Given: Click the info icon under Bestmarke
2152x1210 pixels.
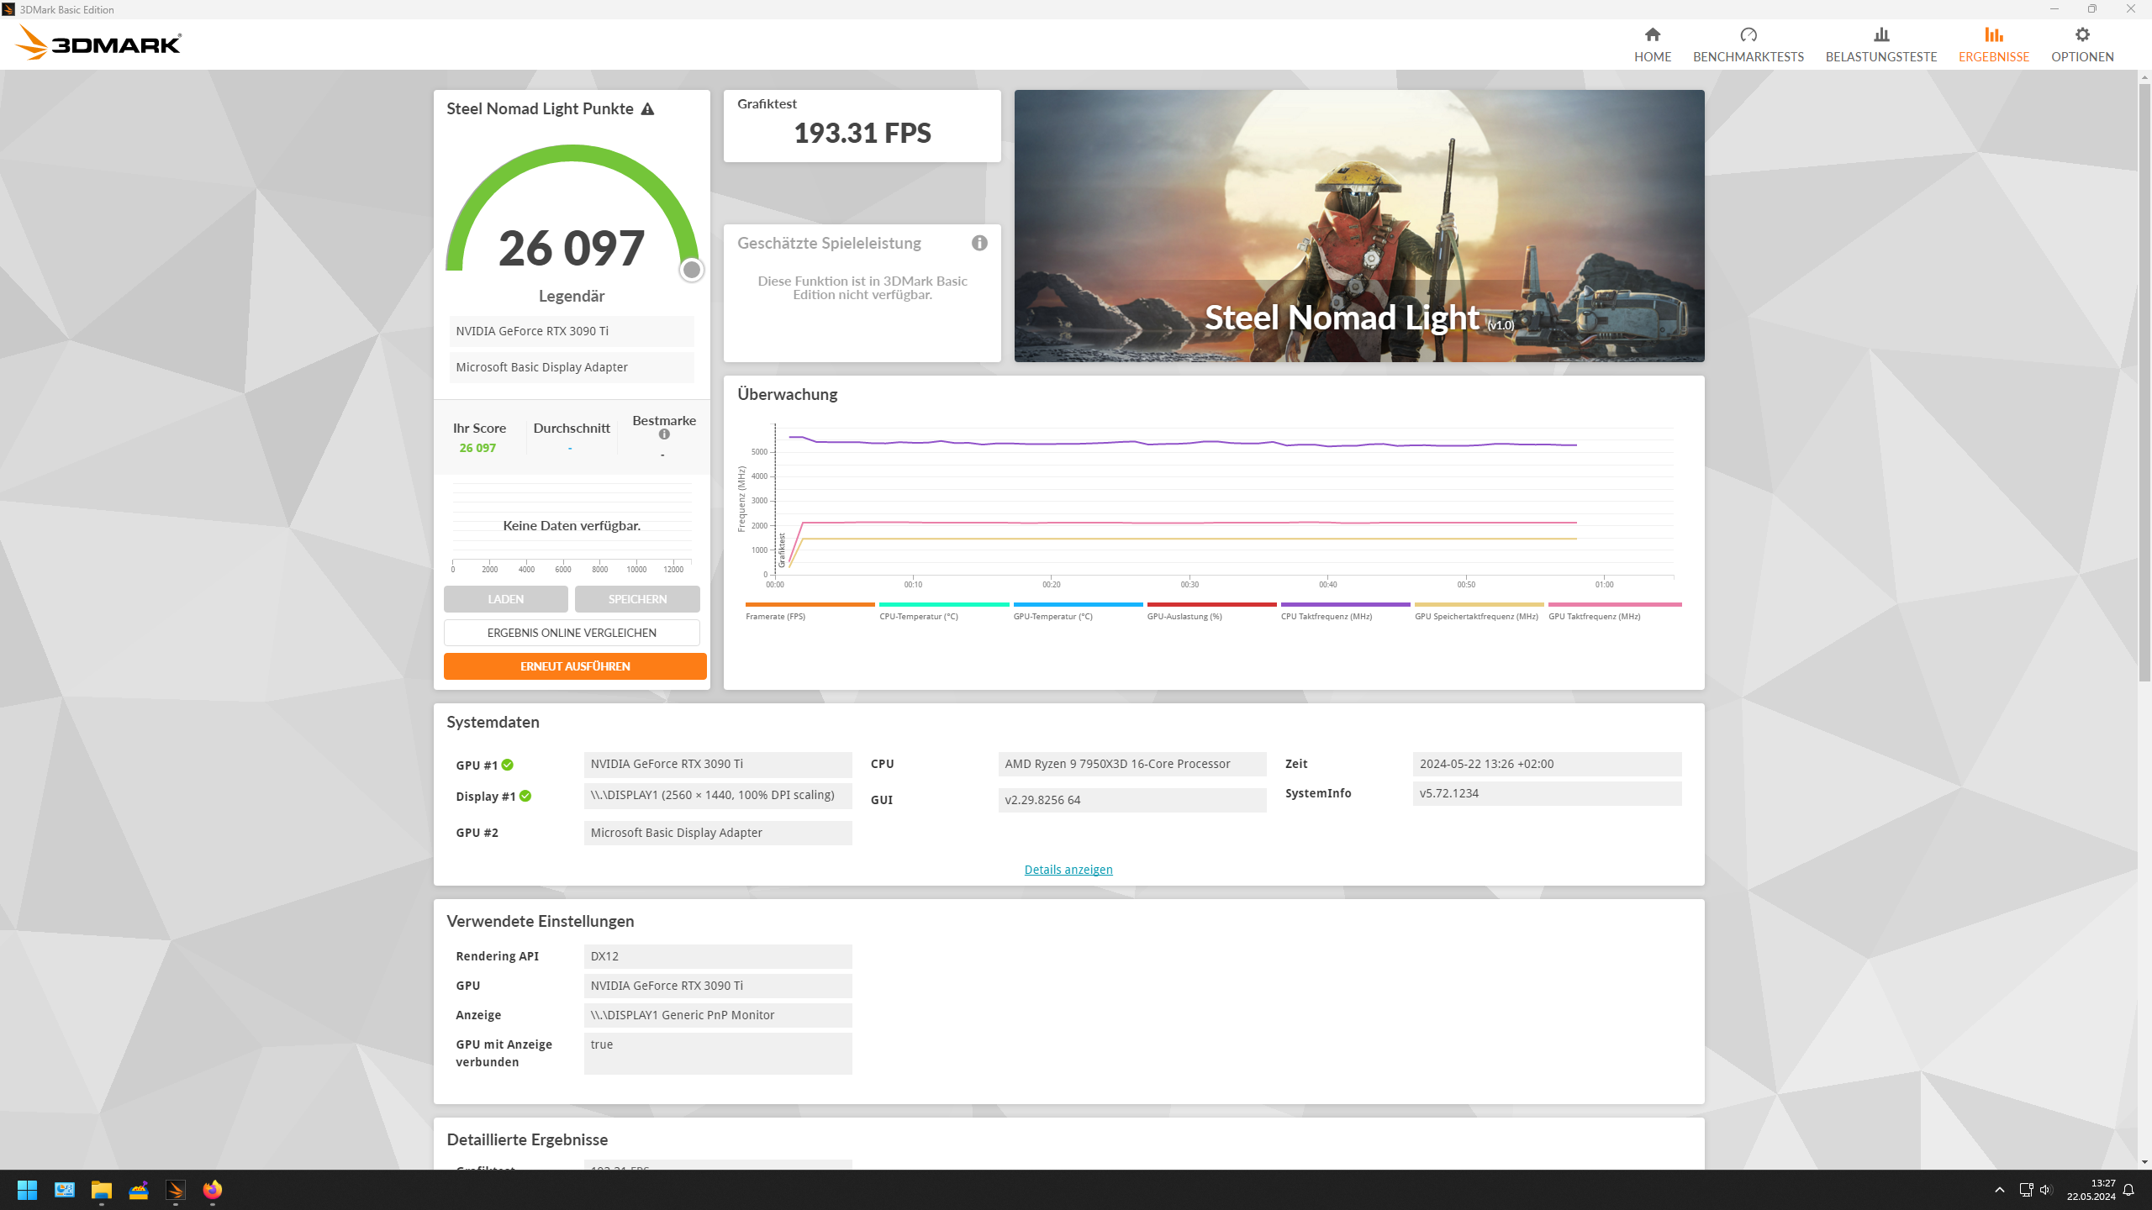Looking at the screenshot, I should tap(665, 434).
